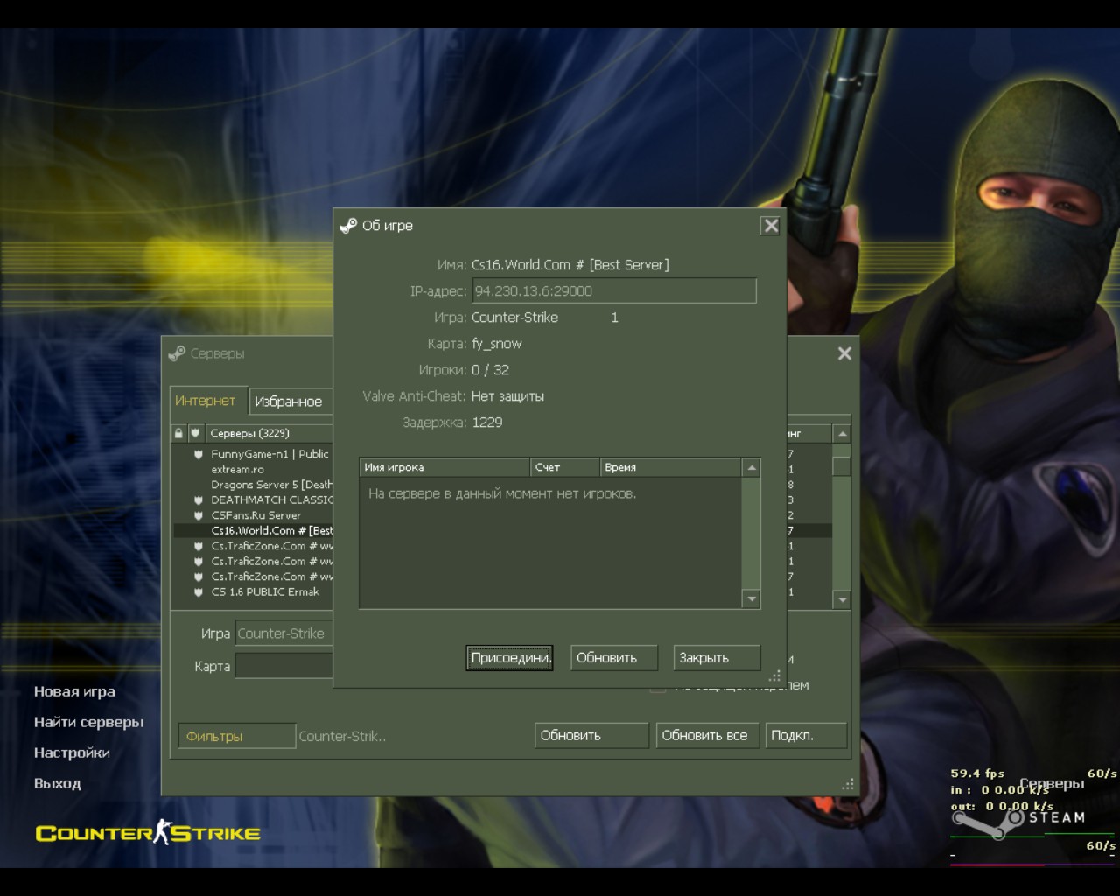
Task: Select the CS 1.6 PUBLIC Ermak row
Action: [x=254, y=592]
